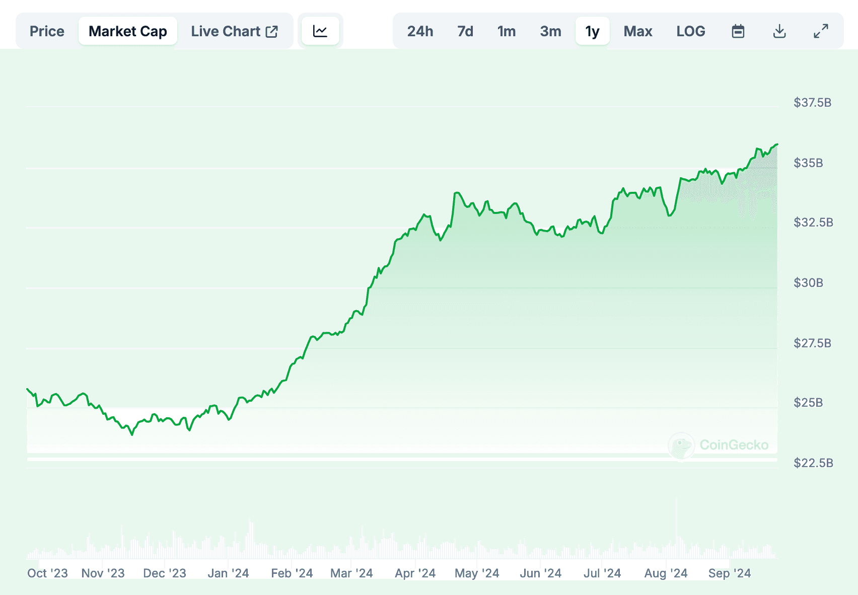Set range to 24h
Image resolution: width=858 pixels, height=595 pixels.
420,31
